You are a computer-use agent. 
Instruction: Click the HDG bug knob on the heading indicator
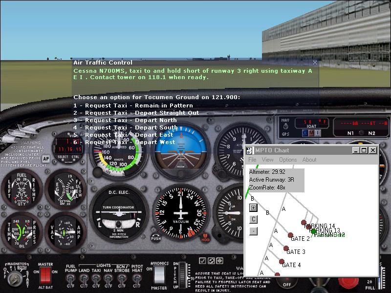(x=205, y=237)
